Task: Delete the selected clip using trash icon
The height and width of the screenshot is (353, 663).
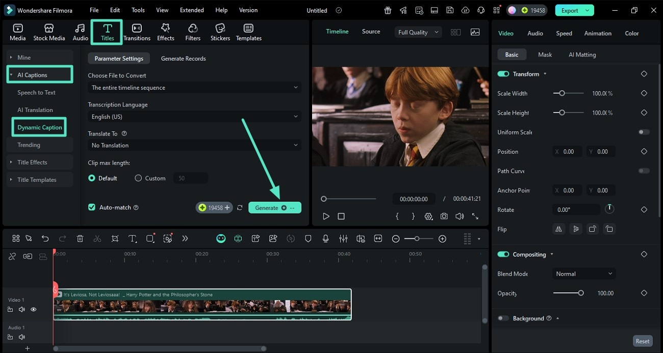Action: 80,238
